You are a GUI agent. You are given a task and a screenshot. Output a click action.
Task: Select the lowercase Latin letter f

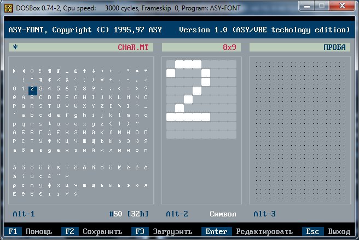[67, 115]
